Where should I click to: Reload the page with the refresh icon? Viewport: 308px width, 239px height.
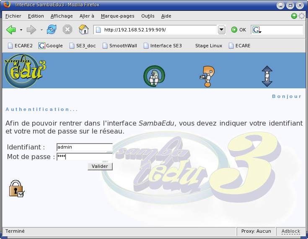52,30
